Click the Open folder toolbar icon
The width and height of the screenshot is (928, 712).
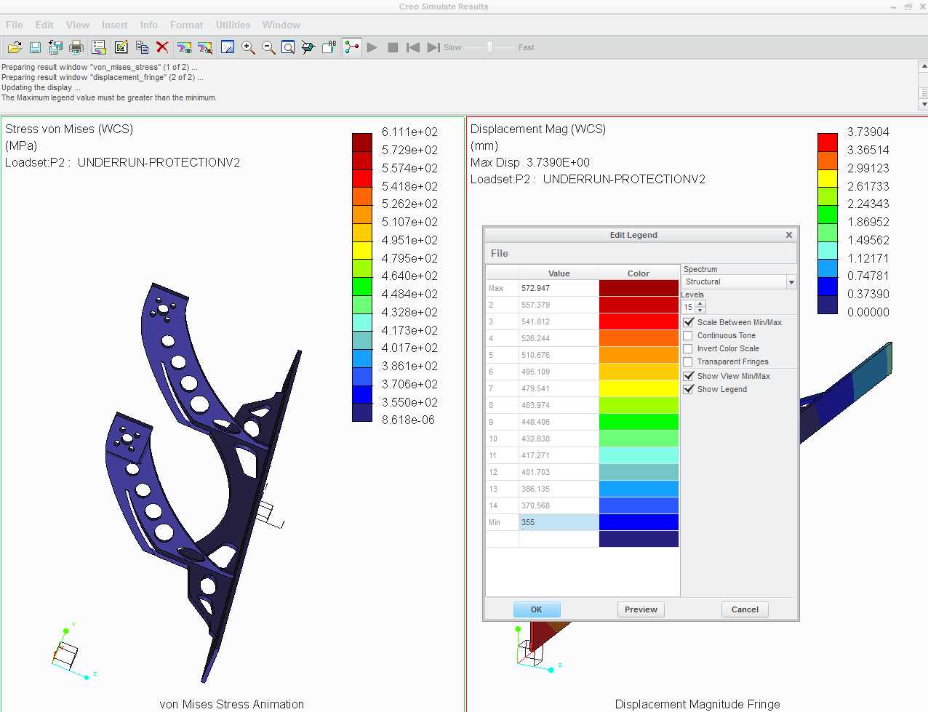(x=15, y=47)
